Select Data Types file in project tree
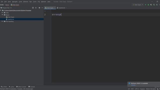The width and height of the screenshot is (160, 90). click(11, 17)
